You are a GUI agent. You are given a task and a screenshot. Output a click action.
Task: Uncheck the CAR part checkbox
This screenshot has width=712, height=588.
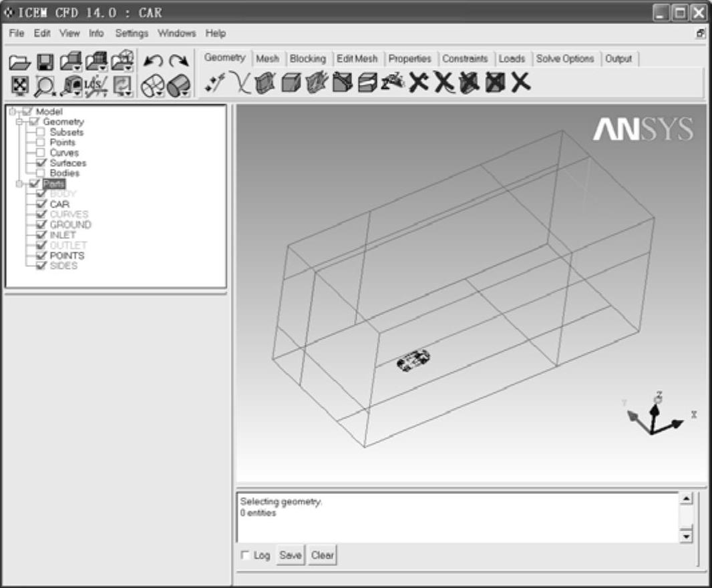pyautogui.click(x=41, y=204)
